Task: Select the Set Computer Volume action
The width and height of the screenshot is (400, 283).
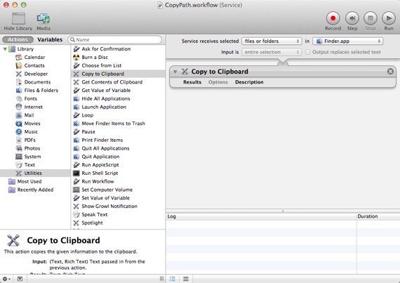Action: 107,190
